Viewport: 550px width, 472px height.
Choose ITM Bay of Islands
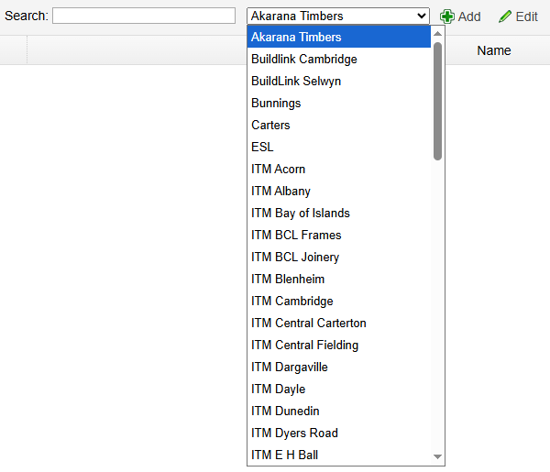coord(301,214)
